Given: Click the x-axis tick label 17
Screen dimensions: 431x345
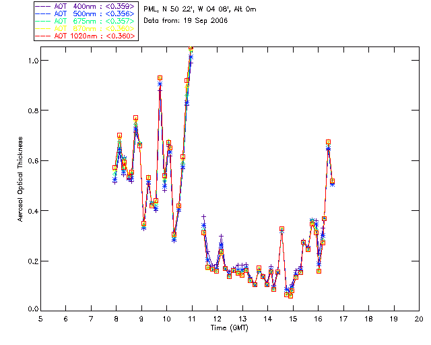Looking at the screenshot, I should pos(343,319).
